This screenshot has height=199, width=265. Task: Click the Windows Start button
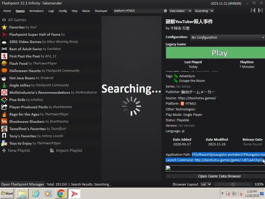[7, 194]
